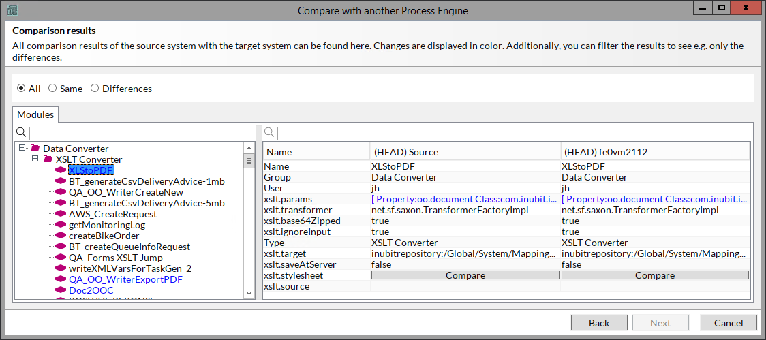Select BT_generateCsvDeliveryAdvice-1mb tree item
The width and height of the screenshot is (766, 340).
[x=147, y=181]
